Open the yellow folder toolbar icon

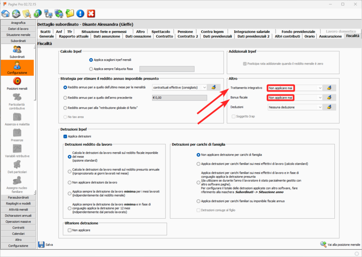pos(70,14)
